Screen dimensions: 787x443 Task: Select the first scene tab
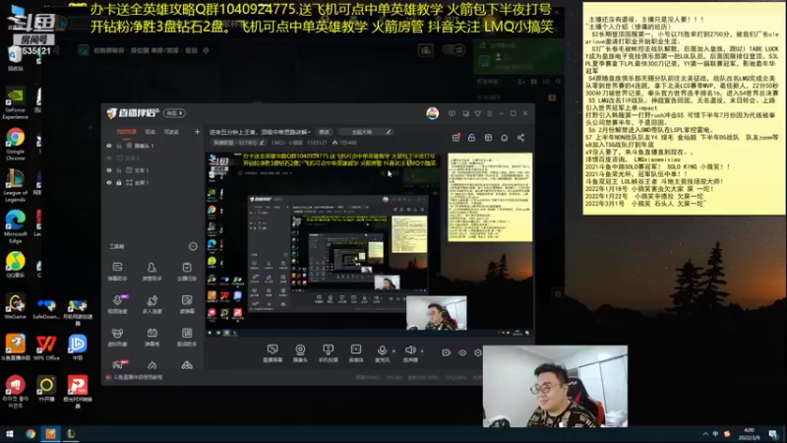[x=127, y=132]
